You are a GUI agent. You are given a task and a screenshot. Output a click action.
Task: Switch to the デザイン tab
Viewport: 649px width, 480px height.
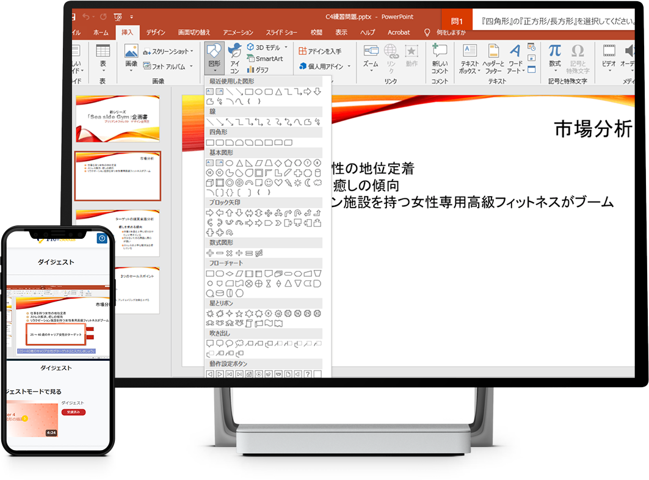point(156,32)
